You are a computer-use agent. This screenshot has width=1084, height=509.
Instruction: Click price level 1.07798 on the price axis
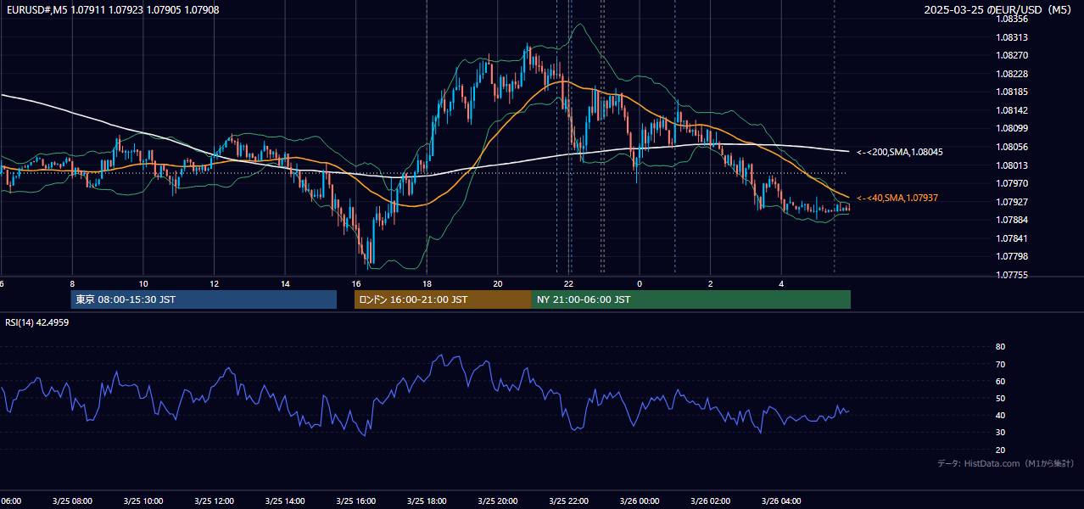coord(1013,256)
